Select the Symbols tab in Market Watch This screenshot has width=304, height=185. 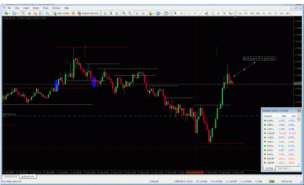(x=269, y=168)
